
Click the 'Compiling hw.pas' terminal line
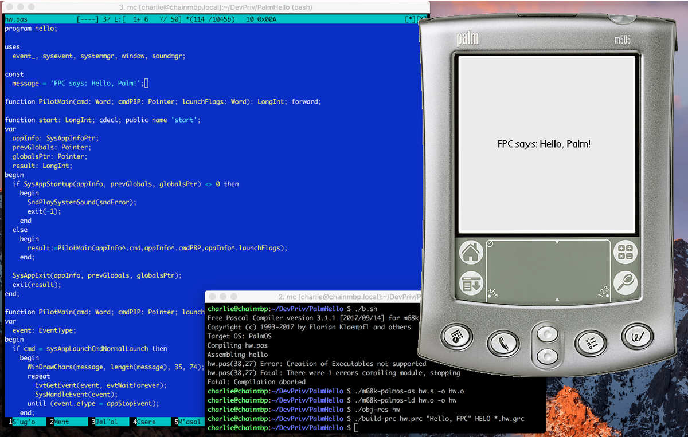(x=237, y=346)
